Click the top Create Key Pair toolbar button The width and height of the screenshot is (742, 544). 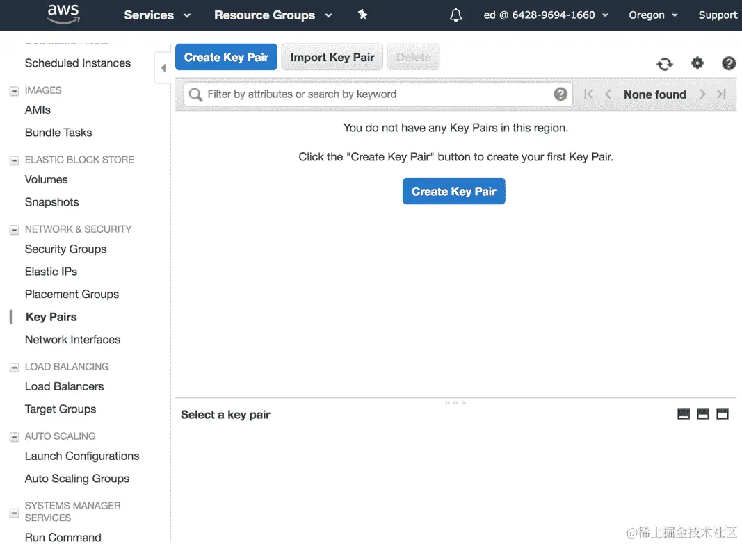(x=226, y=57)
